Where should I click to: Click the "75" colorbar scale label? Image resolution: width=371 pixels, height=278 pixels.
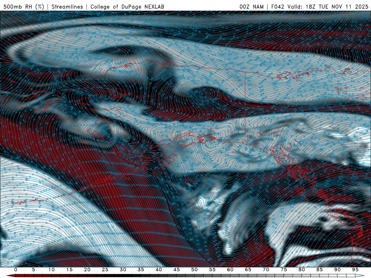(x=284, y=270)
